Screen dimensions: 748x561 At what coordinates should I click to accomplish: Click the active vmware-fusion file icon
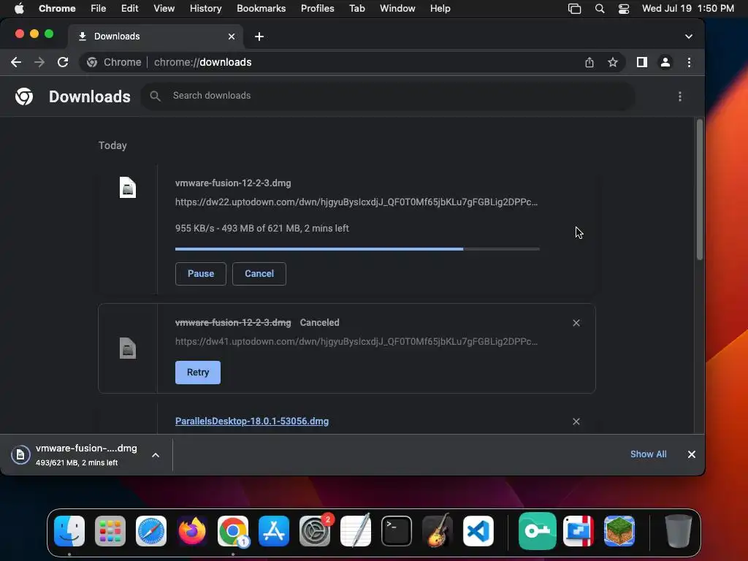click(x=127, y=188)
